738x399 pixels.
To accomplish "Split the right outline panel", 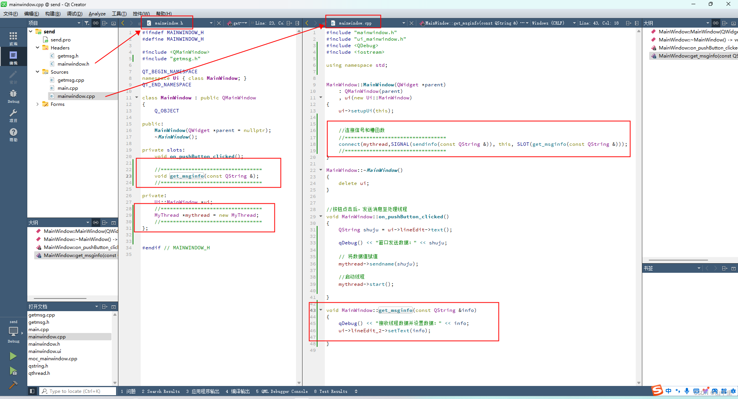I will (x=725, y=23).
